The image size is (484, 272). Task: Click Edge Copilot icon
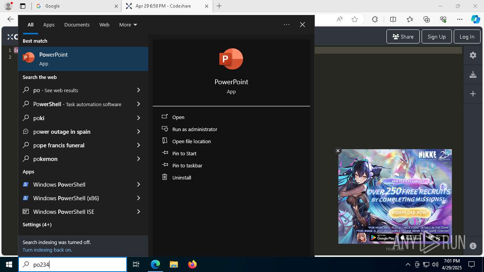475,19
